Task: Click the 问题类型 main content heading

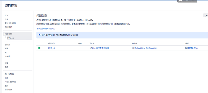Action: pos(42,16)
